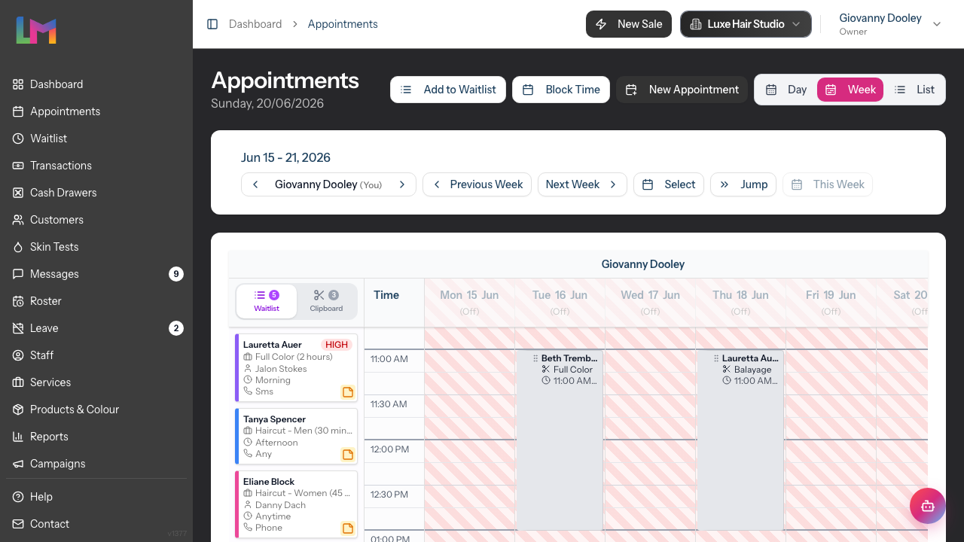Click the Messages unread badge showing 9
Image resolution: width=964 pixels, height=542 pixels.
[176, 274]
